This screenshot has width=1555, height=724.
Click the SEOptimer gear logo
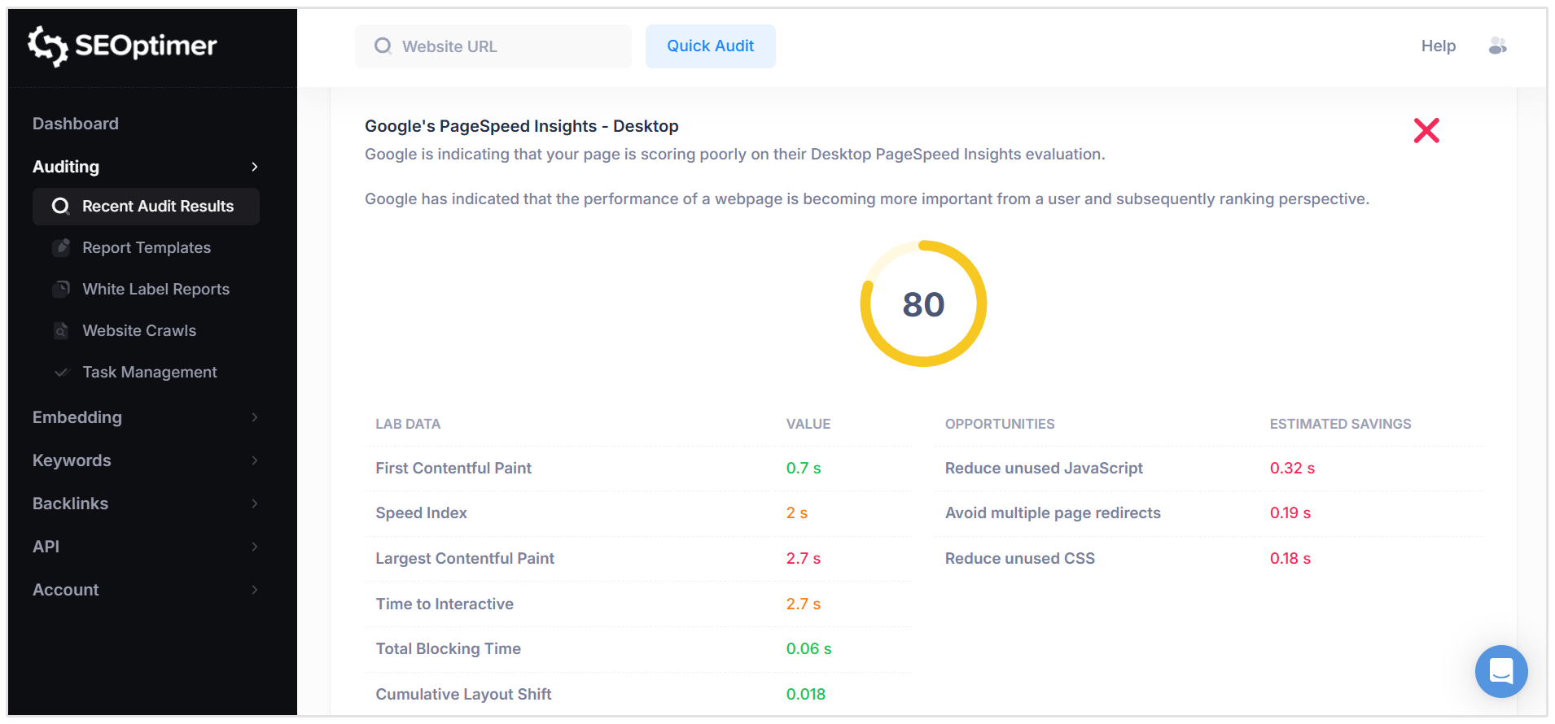pyautogui.click(x=49, y=46)
